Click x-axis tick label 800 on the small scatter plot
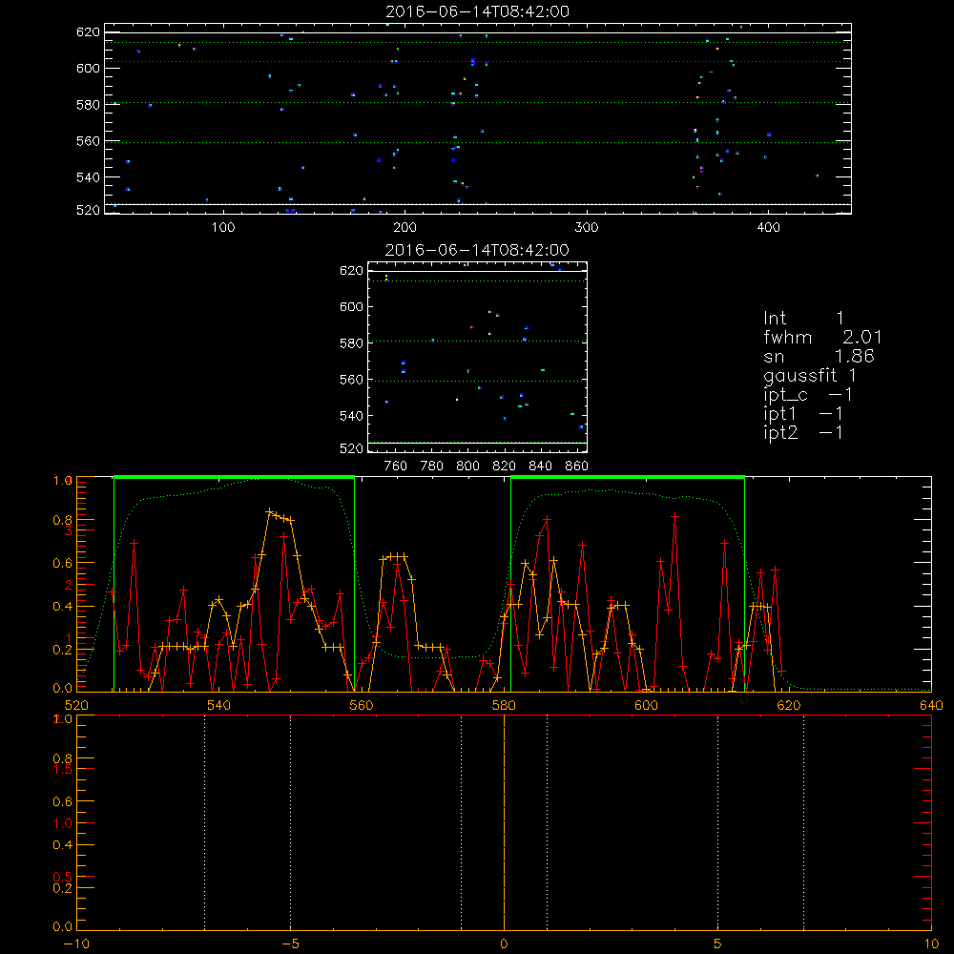This screenshot has height=954, width=954. click(467, 467)
